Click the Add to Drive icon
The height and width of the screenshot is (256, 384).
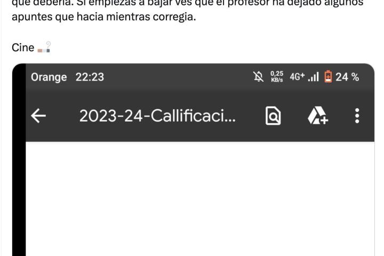tap(318, 116)
